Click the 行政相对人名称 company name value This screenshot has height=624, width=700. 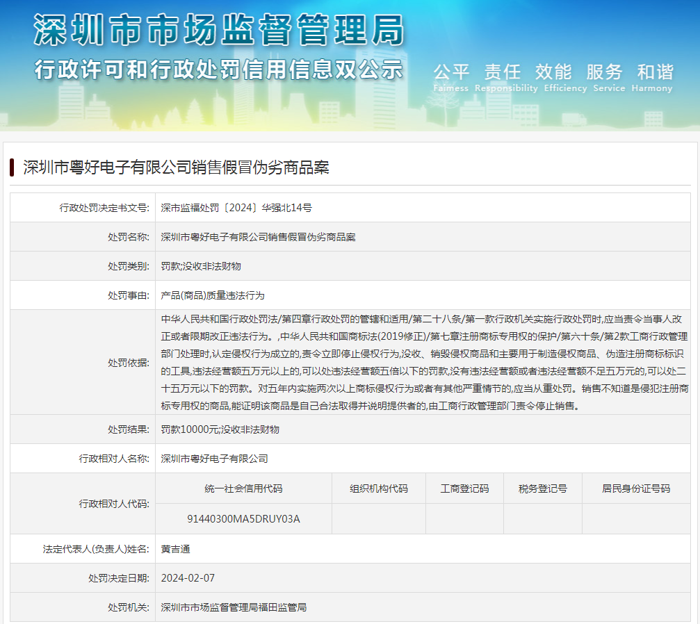(214, 459)
